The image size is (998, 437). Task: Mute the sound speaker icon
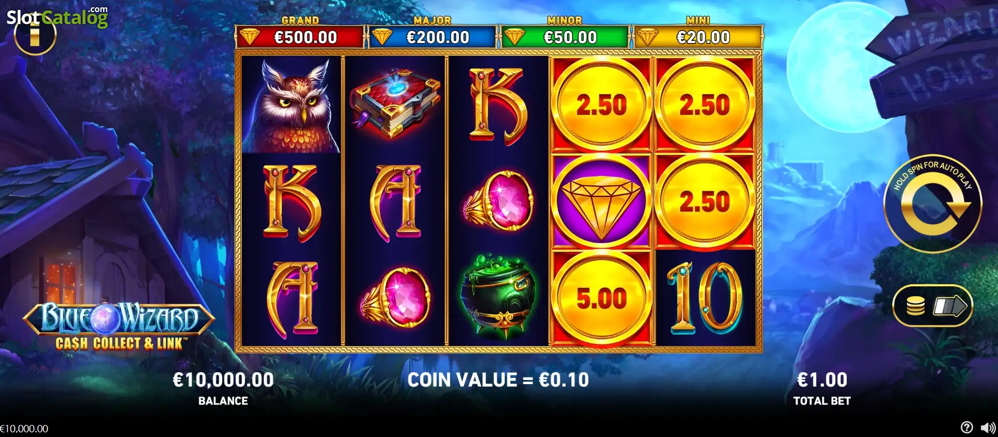[x=988, y=428]
